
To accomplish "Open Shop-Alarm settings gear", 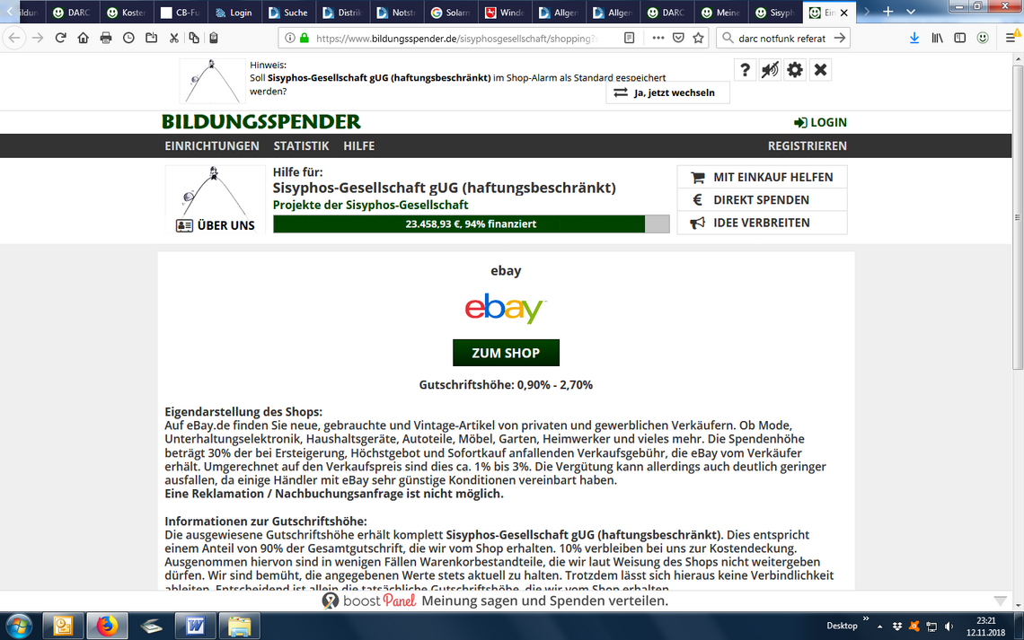I will (x=795, y=70).
